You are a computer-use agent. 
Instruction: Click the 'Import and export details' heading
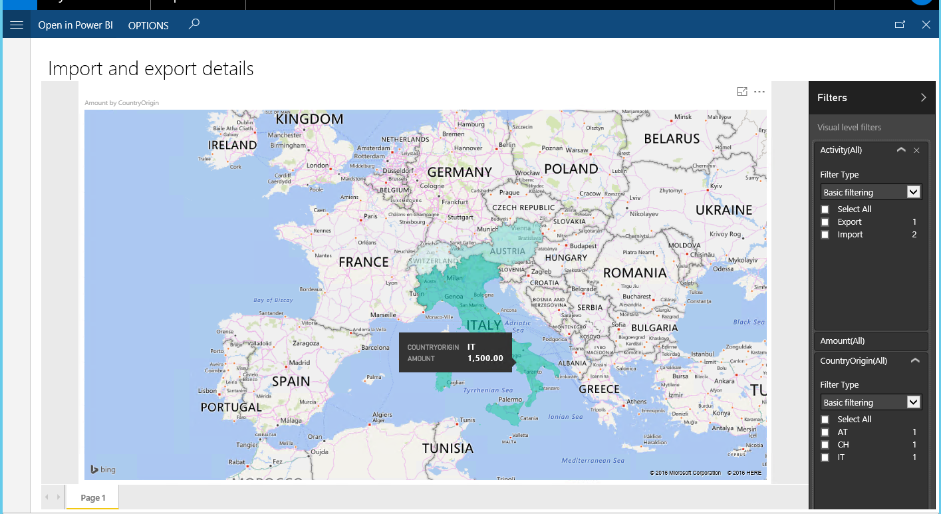tap(151, 68)
